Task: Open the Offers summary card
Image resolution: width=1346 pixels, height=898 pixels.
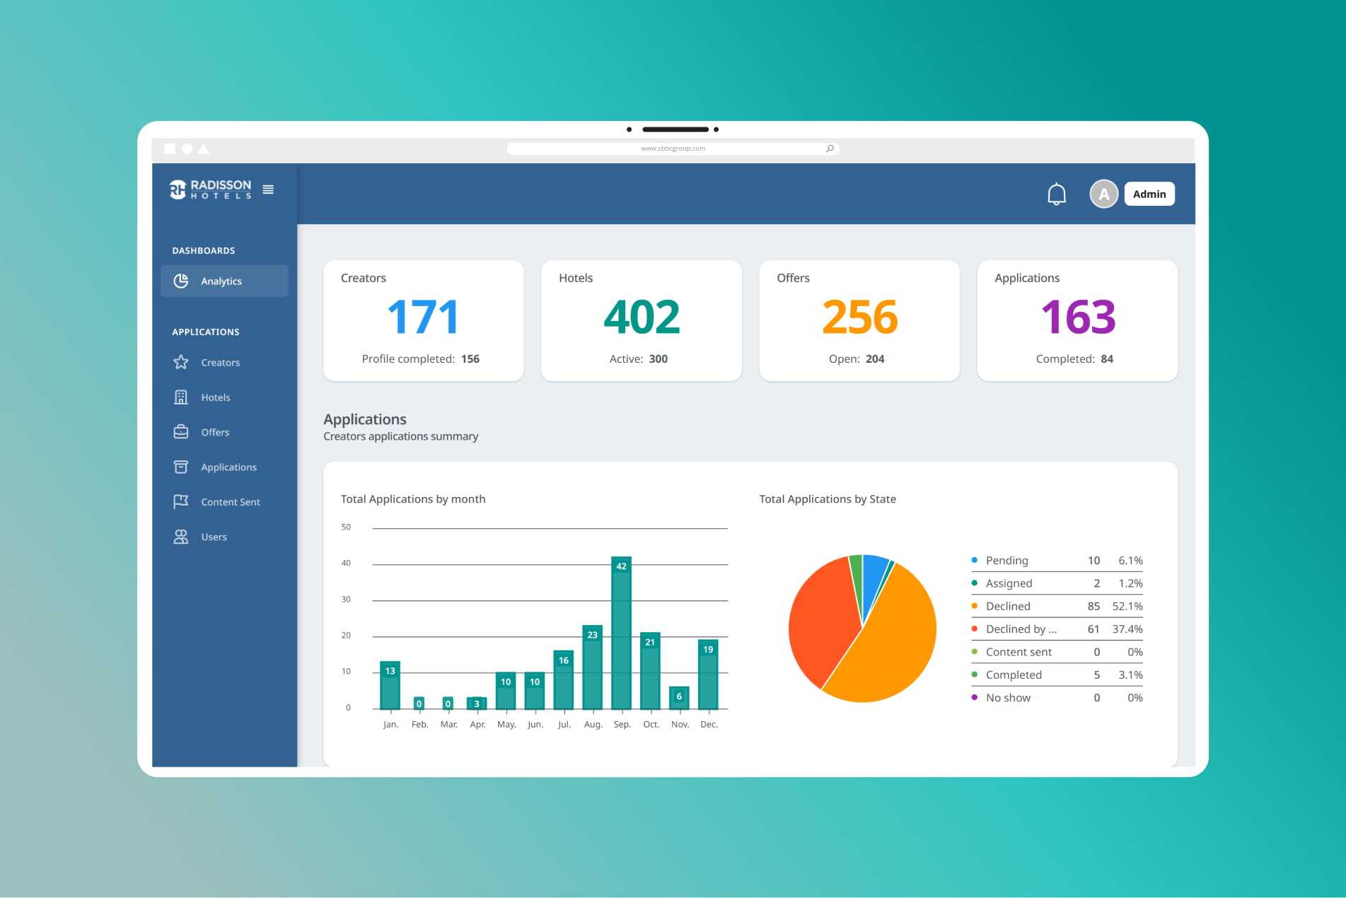Action: [859, 320]
